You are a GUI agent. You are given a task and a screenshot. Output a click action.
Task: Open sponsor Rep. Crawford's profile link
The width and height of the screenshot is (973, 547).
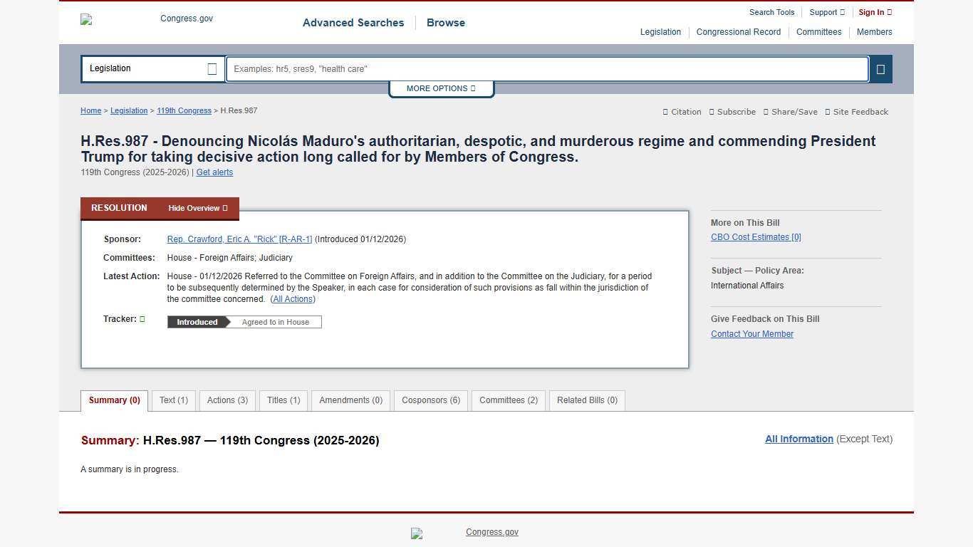pos(239,239)
